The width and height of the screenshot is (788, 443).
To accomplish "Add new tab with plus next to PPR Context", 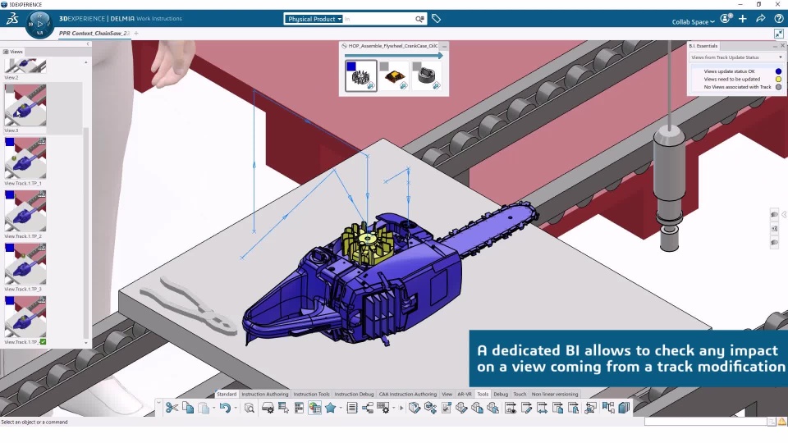I will point(136,33).
